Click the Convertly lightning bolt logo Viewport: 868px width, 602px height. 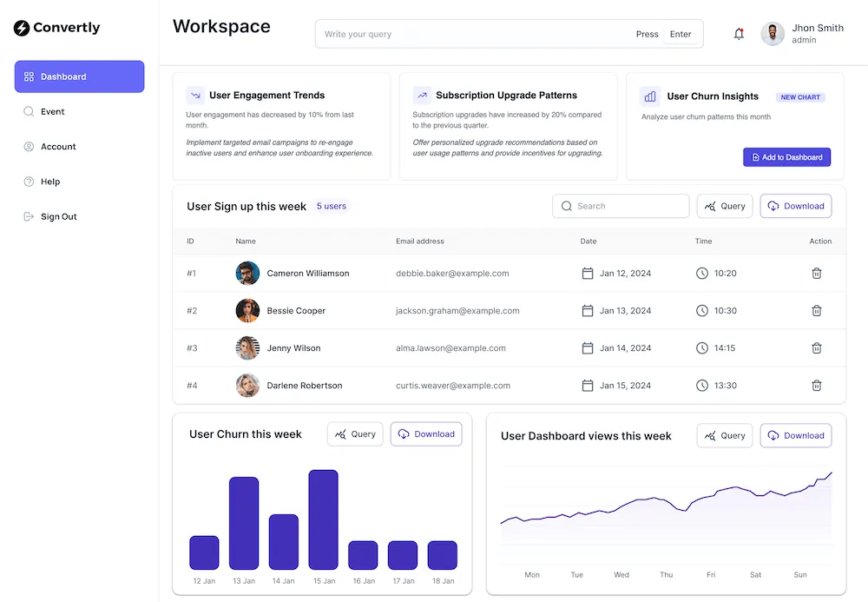point(22,28)
